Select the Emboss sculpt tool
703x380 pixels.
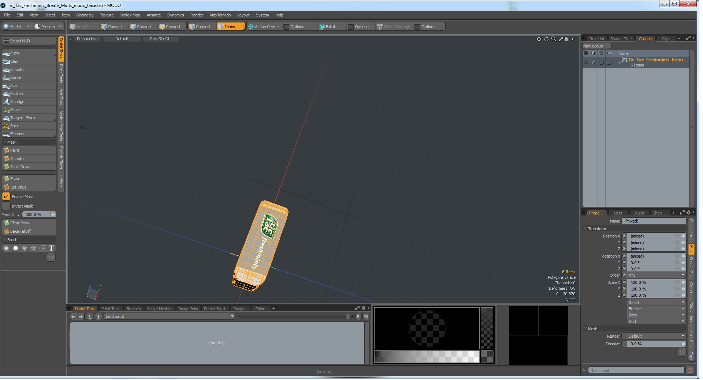click(29, 134)
